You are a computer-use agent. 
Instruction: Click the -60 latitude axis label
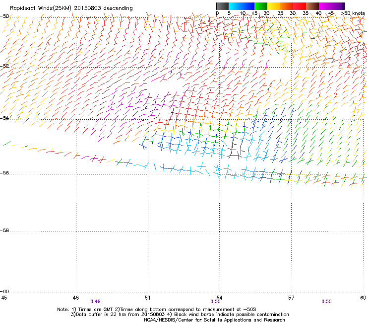pyautogui.click(x=4, y=292)
